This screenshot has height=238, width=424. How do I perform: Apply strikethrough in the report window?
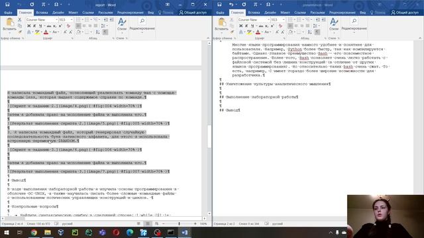pos(48,26)
